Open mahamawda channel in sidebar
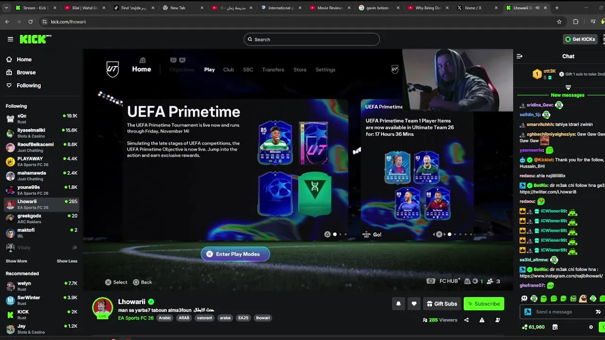Image resolution: width=605 pixels, height=340 pixels. 42,176
